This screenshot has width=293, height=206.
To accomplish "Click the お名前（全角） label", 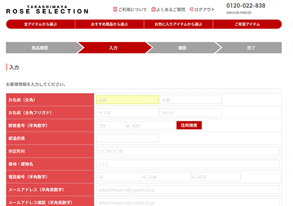I will tap(22, 100).
